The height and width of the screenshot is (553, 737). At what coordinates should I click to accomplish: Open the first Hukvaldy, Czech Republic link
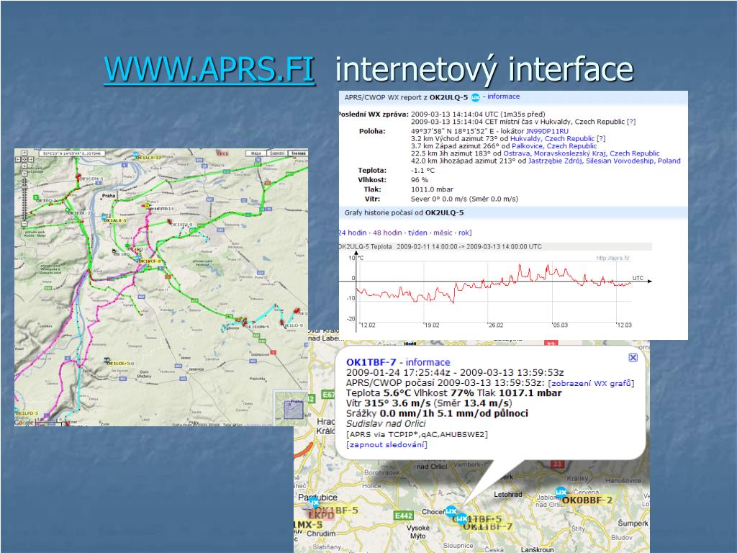pyautogui.click(x=552, y=139)
